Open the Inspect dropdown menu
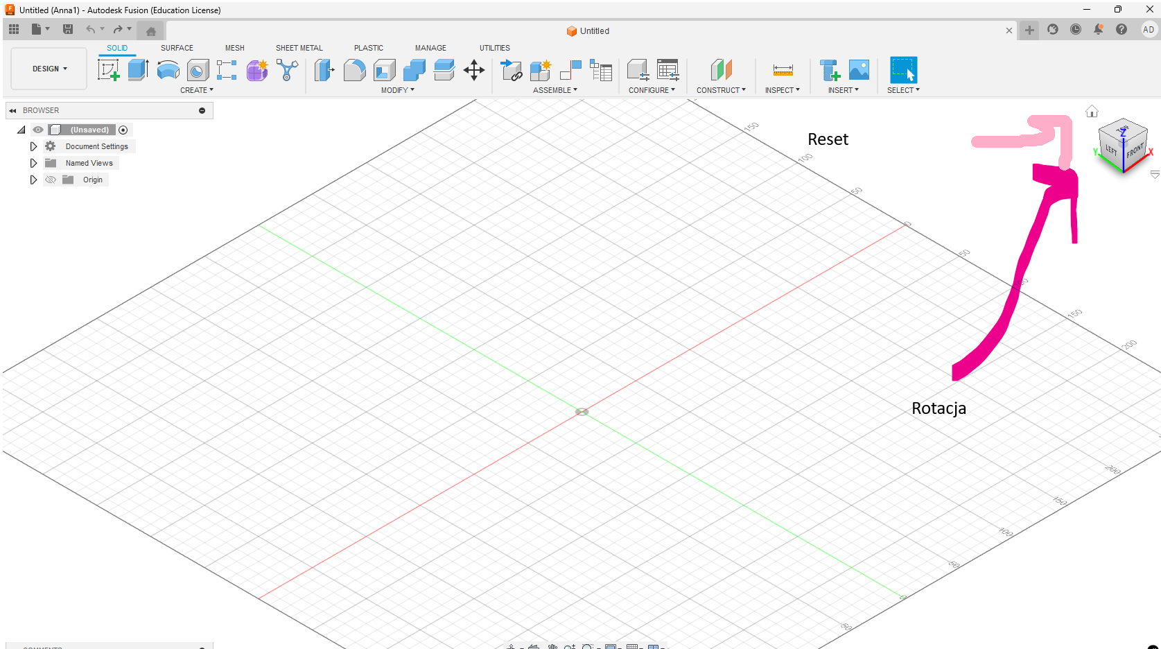The width and height of the screenshot is (1161, 649). [x=782, y=90]
